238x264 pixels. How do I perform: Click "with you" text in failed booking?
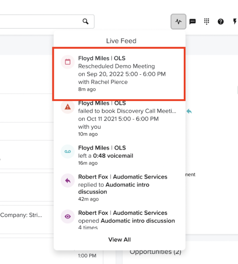(90, 127)
